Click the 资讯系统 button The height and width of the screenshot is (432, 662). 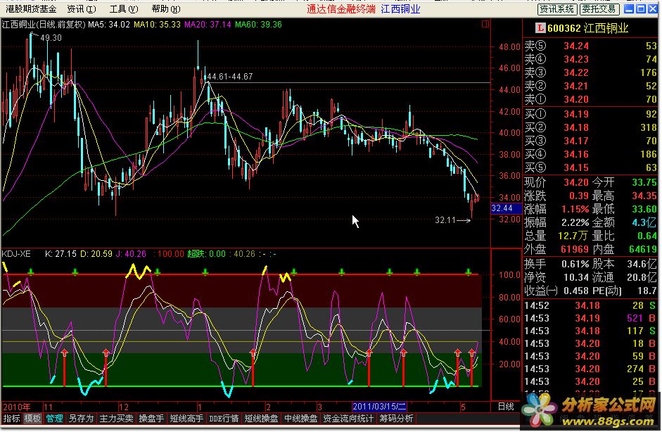point(557,9)
